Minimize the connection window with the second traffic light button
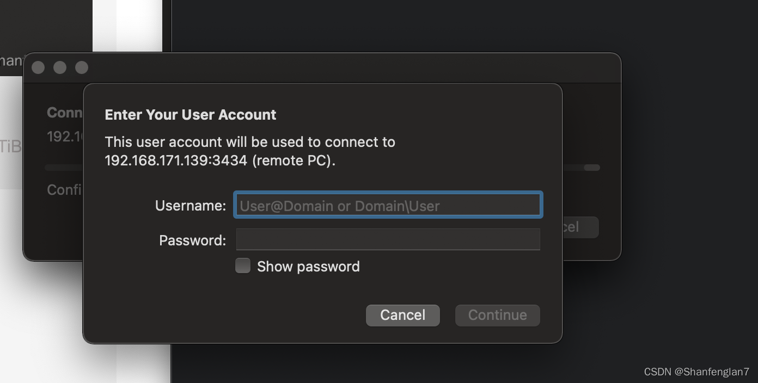 pos(60,67)
